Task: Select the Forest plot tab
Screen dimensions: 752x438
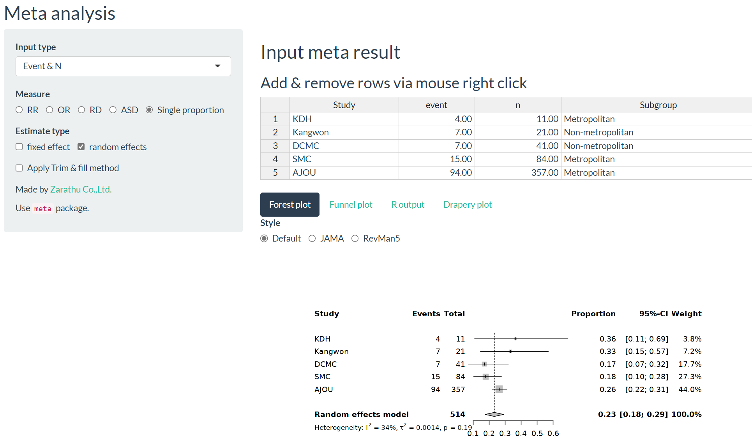Action: click(x=290, y=205)
